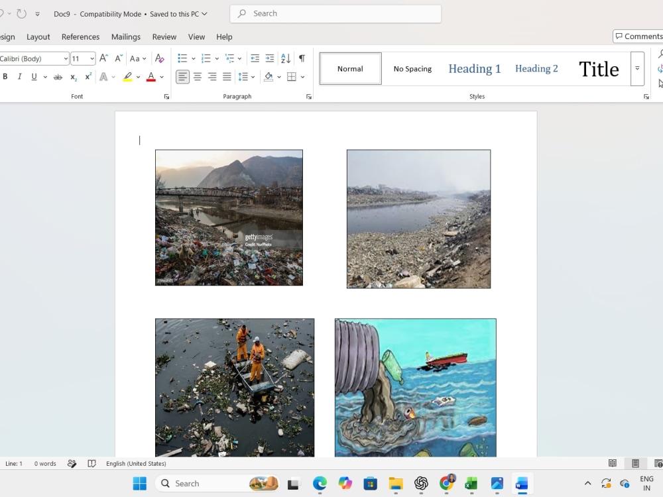The height and width of the screenshot is (497, 663).
Task: Click the Comments button
Action: [x=638, y=36]
